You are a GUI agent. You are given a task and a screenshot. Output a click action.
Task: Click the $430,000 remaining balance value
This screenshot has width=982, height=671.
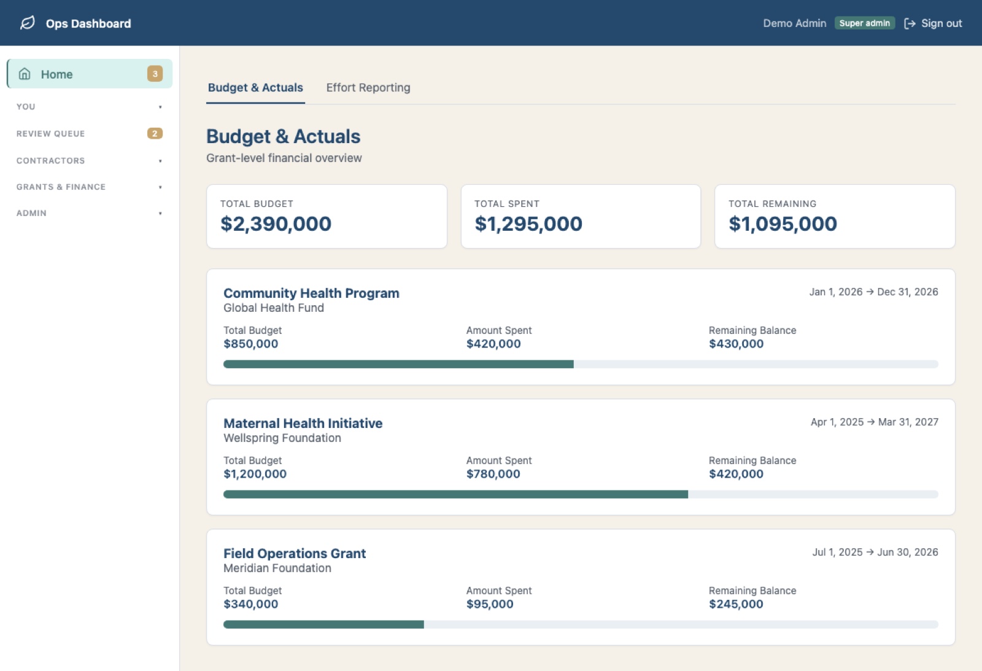[x=736, y=344]
